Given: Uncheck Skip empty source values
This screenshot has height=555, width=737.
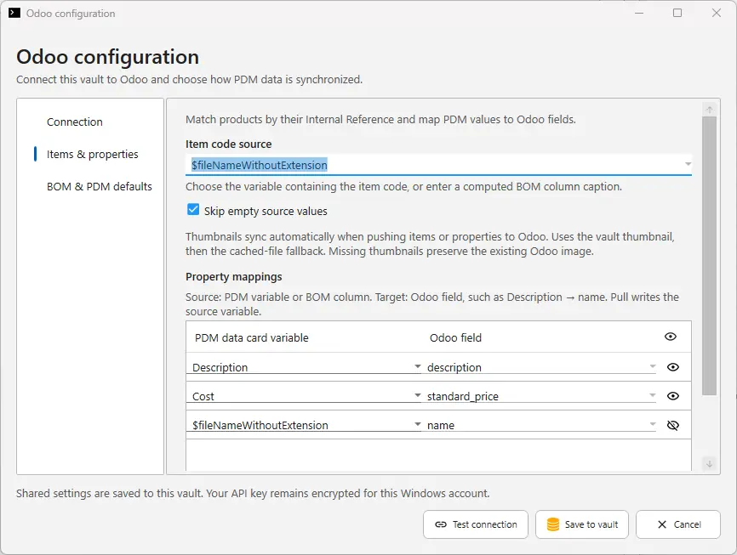Looking at the screenshot, I should pos(193,210).
